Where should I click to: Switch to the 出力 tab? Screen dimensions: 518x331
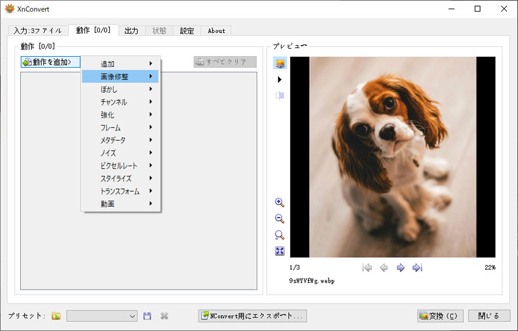click(x=132, y=30)
